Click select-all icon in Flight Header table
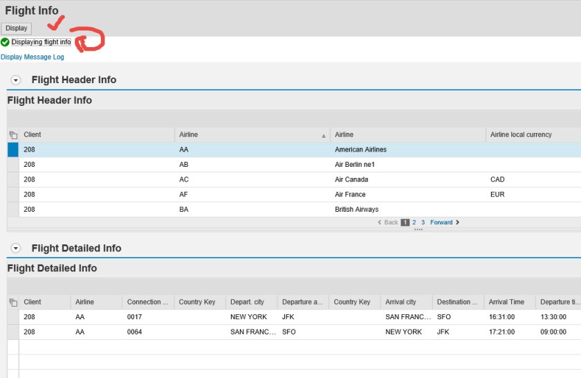Image resolution: width=581 pixels, height=378 pixels. click(x=13, y=135)
